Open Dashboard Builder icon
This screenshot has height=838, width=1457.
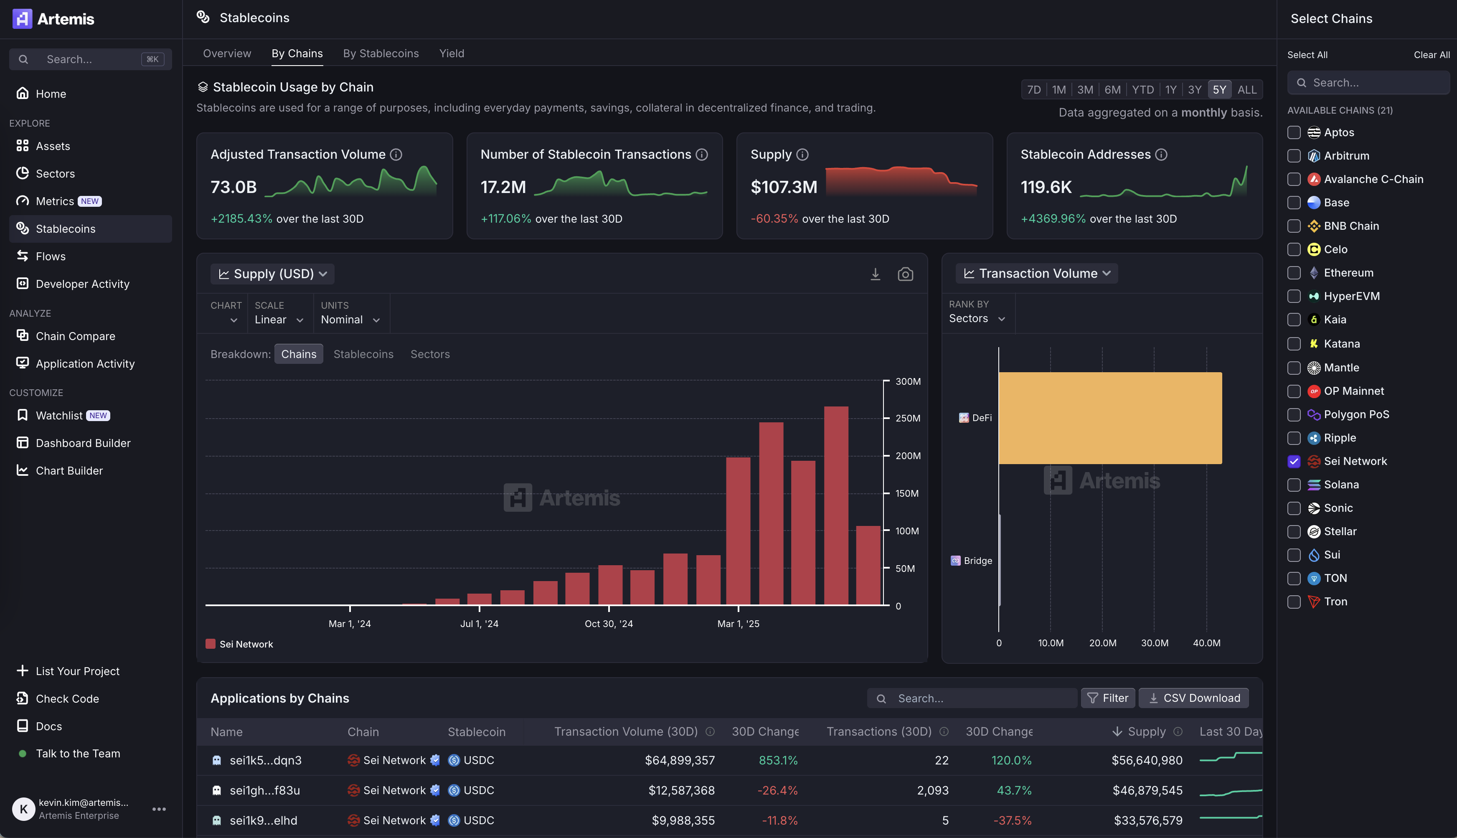point(23,442)
